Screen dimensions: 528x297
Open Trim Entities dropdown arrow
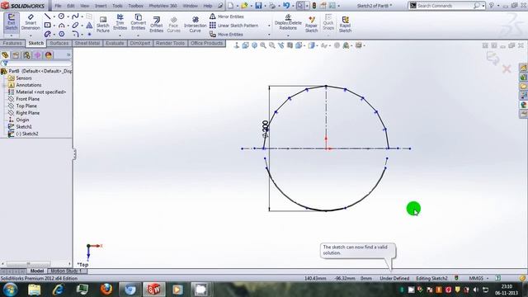pyautogui.click(x=120, y=35)
